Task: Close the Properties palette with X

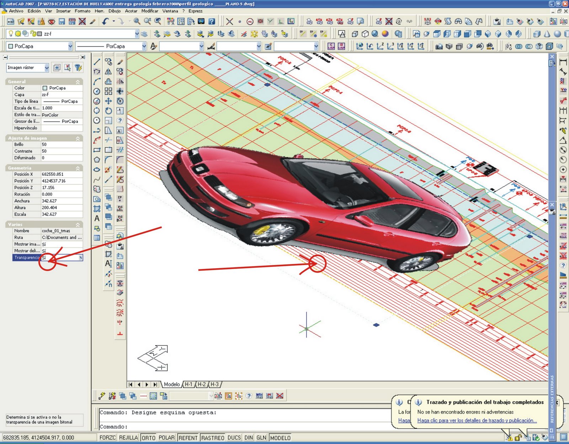Action: [83, 57]
